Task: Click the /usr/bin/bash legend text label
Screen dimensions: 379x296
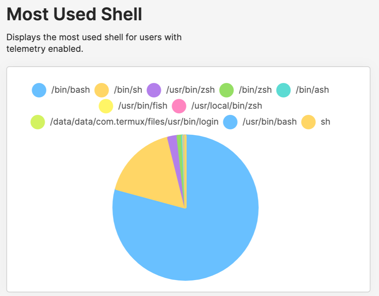Action: [270, 122]
